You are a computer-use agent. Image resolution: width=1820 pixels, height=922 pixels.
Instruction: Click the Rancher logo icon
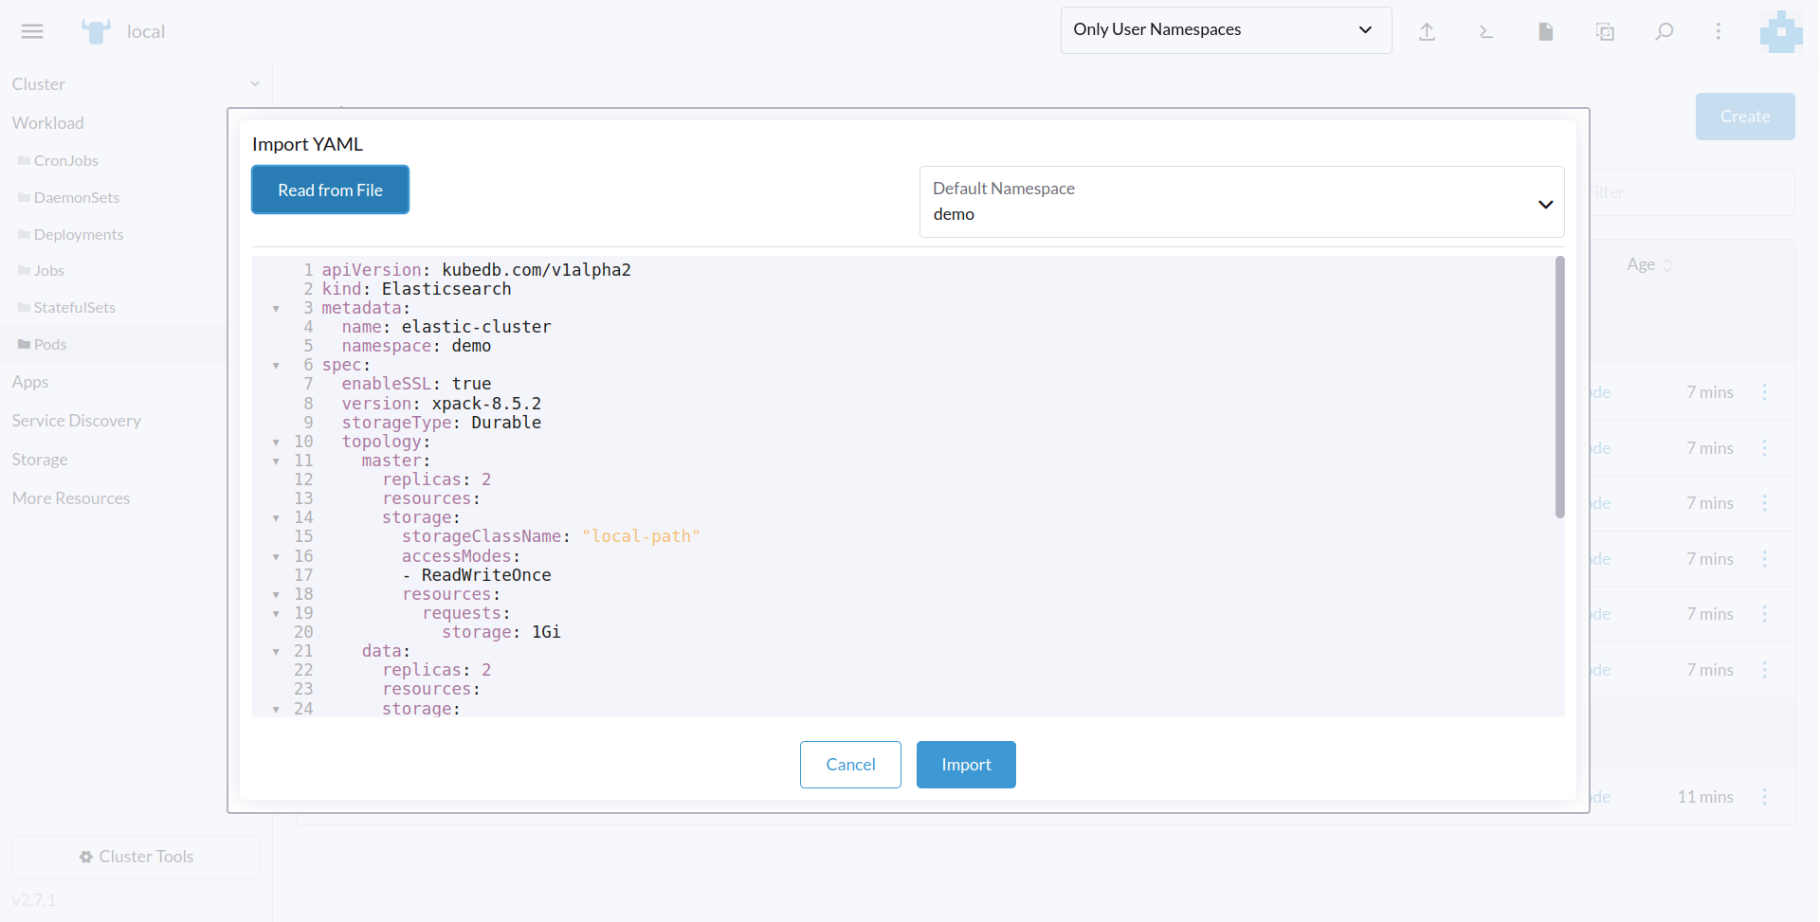[96, 31]
